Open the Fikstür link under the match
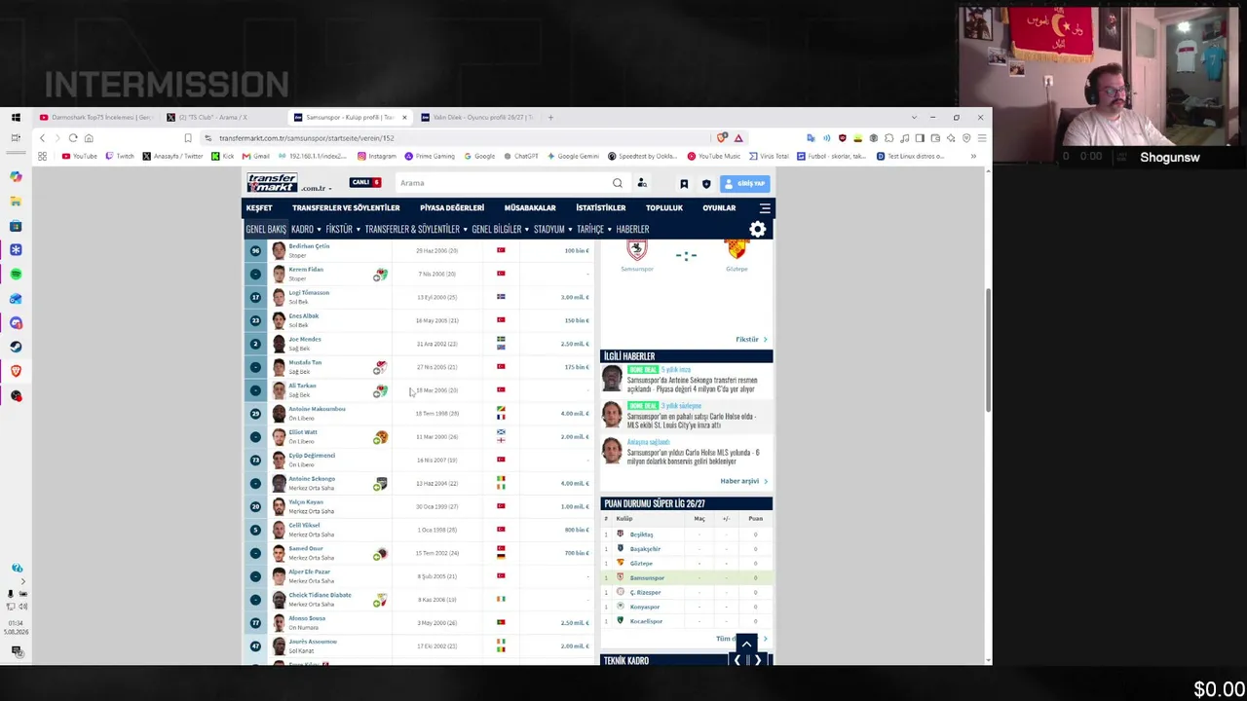Viewport: 1247px width, 701px height. (750, 340)
